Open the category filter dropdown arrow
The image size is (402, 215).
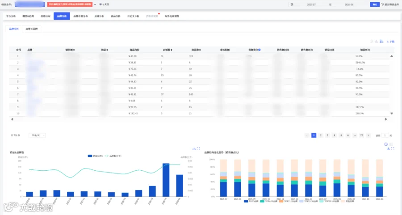(95, 4)
